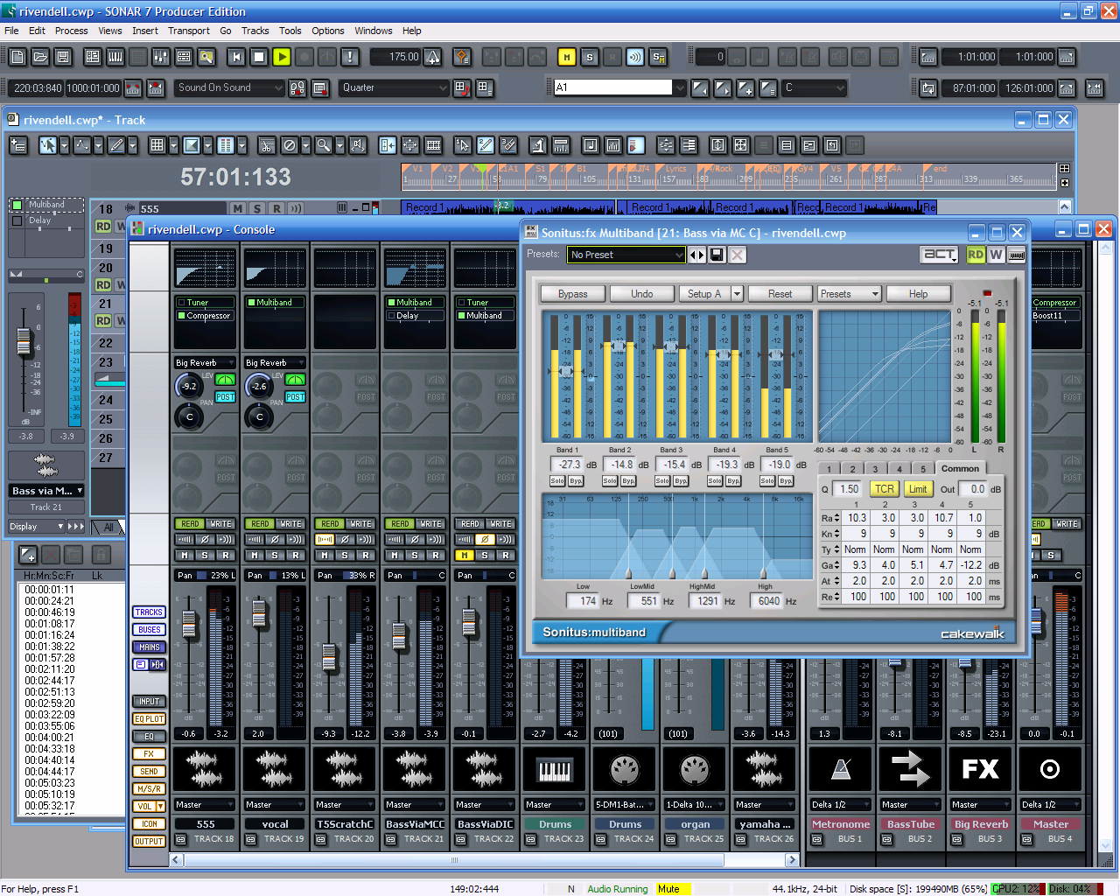Insert a marker with plus icon

tap(745, 87)
